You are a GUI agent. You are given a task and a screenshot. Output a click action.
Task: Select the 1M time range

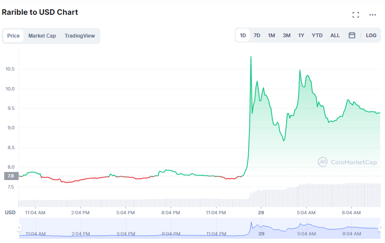pos(271,35)
